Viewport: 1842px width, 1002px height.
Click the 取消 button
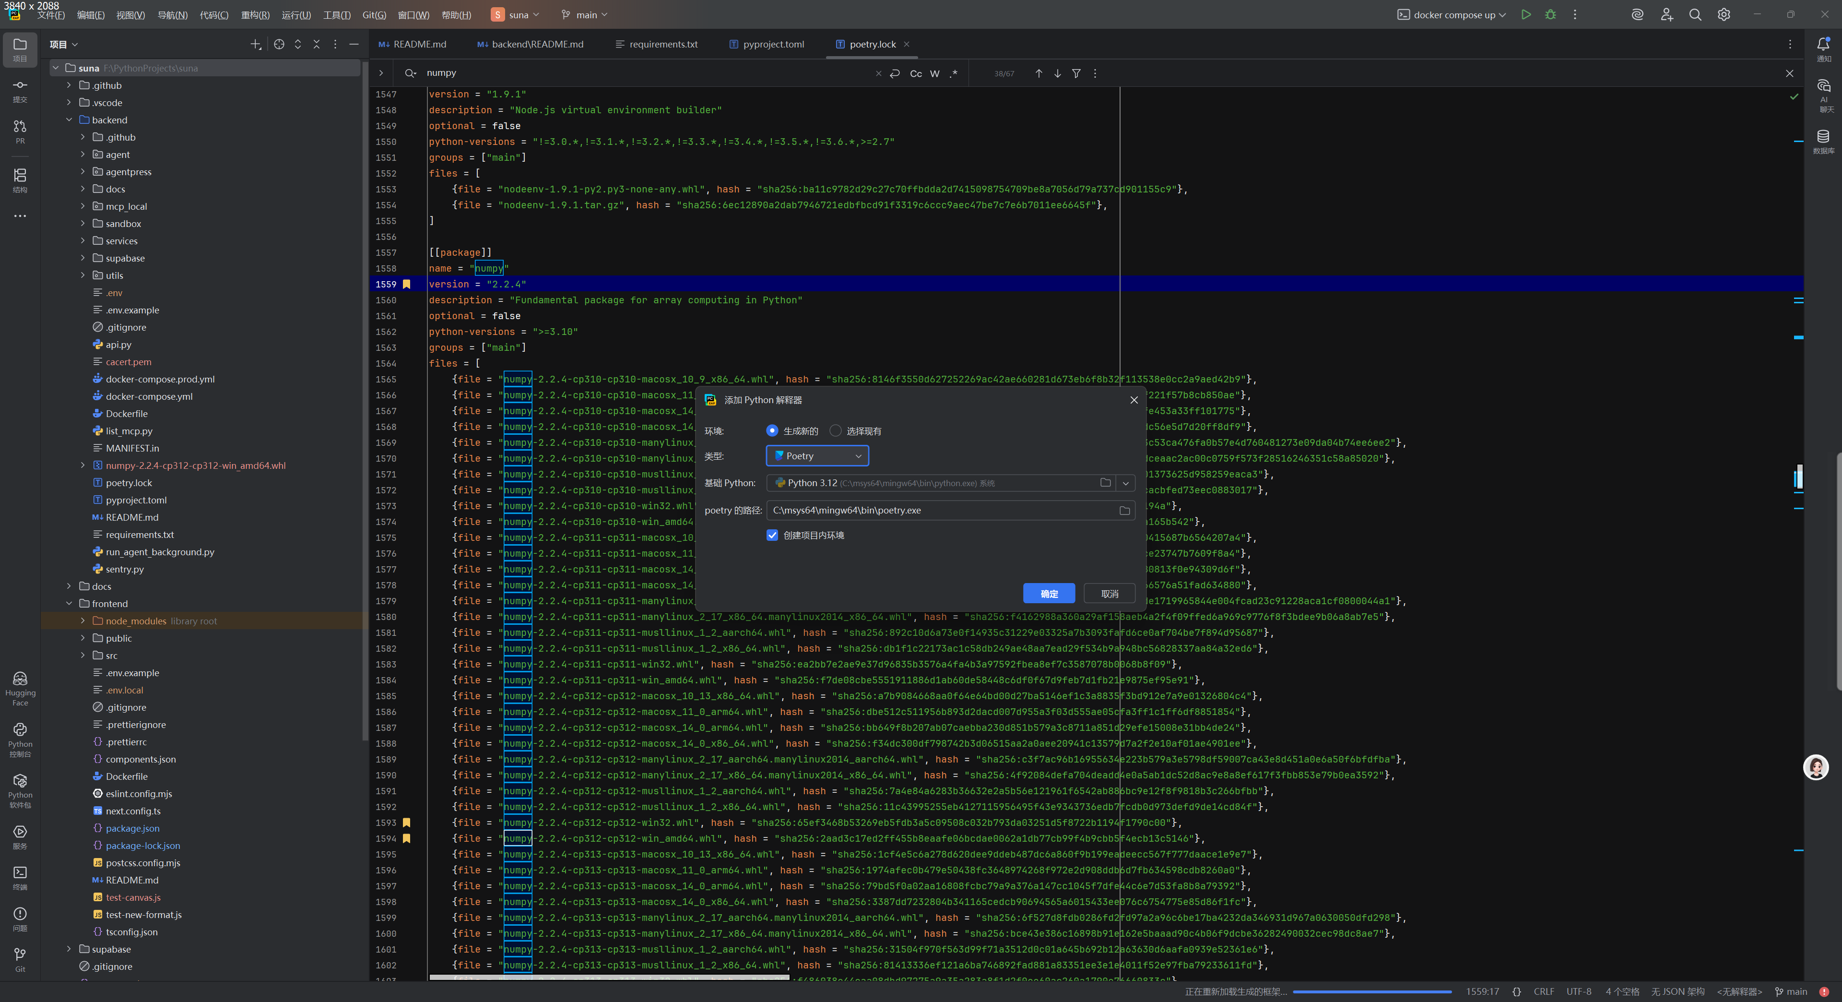(1109, 594)
